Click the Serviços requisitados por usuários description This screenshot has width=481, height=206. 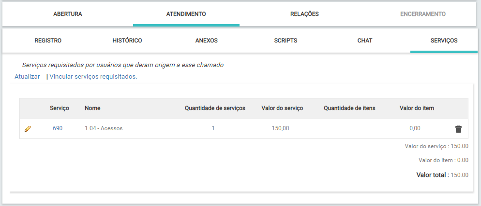point(123,65)
